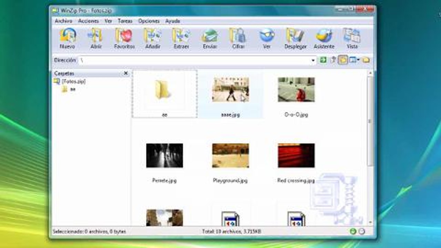Image resolution: width=441 pixels, height=248 pixels.
Task: Select the aa folder icon in file view
Action: pyautogui.click(x=164, y=90)
